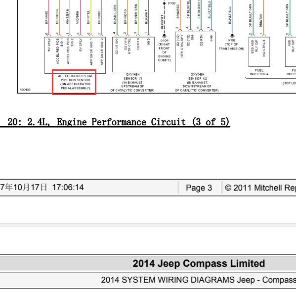Image resolution: width=296 pixels, height=297 pixels.
Task: Click the APP SNSR GND 1 pin label
Action: tap(91, 51)
